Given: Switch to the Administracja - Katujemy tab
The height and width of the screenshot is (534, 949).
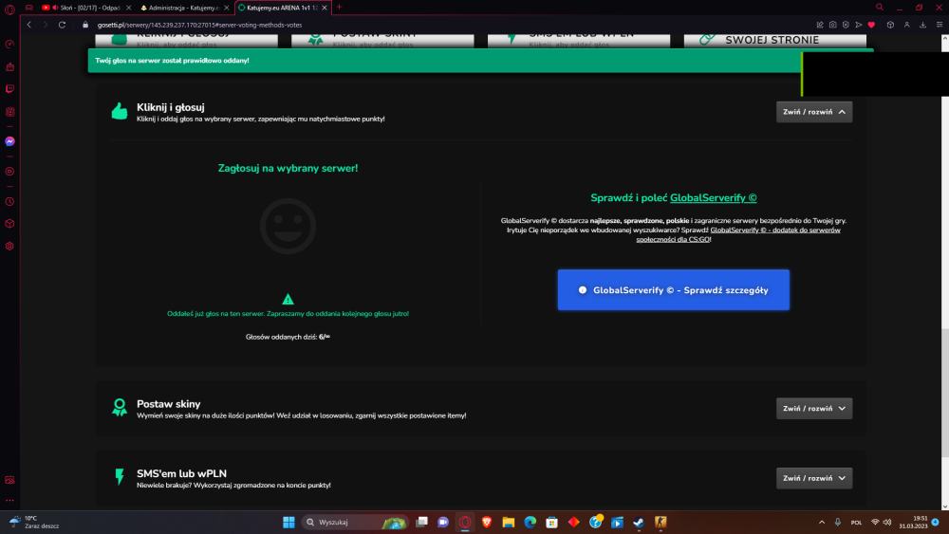Looking at the screenshot, I should [183, 8].
